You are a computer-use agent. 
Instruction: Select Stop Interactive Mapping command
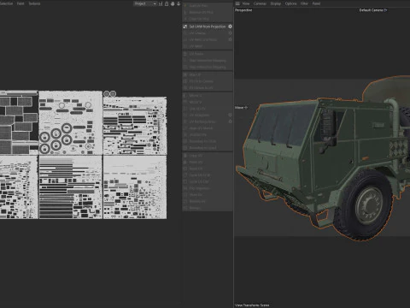pyautogui.click(x=208, y=67)
